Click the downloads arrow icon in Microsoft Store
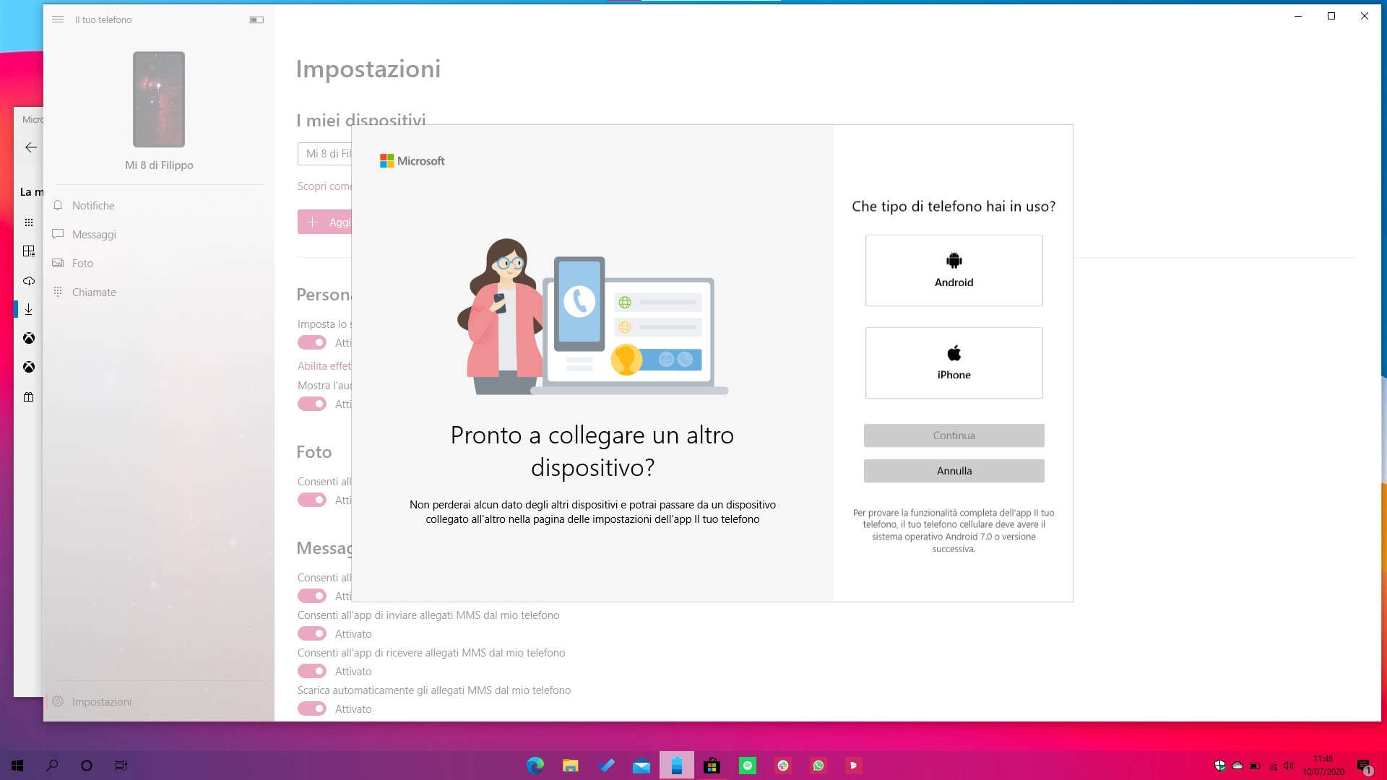Screen dimensions: 1387x780 pyautogui.click(x=29, y=309)
